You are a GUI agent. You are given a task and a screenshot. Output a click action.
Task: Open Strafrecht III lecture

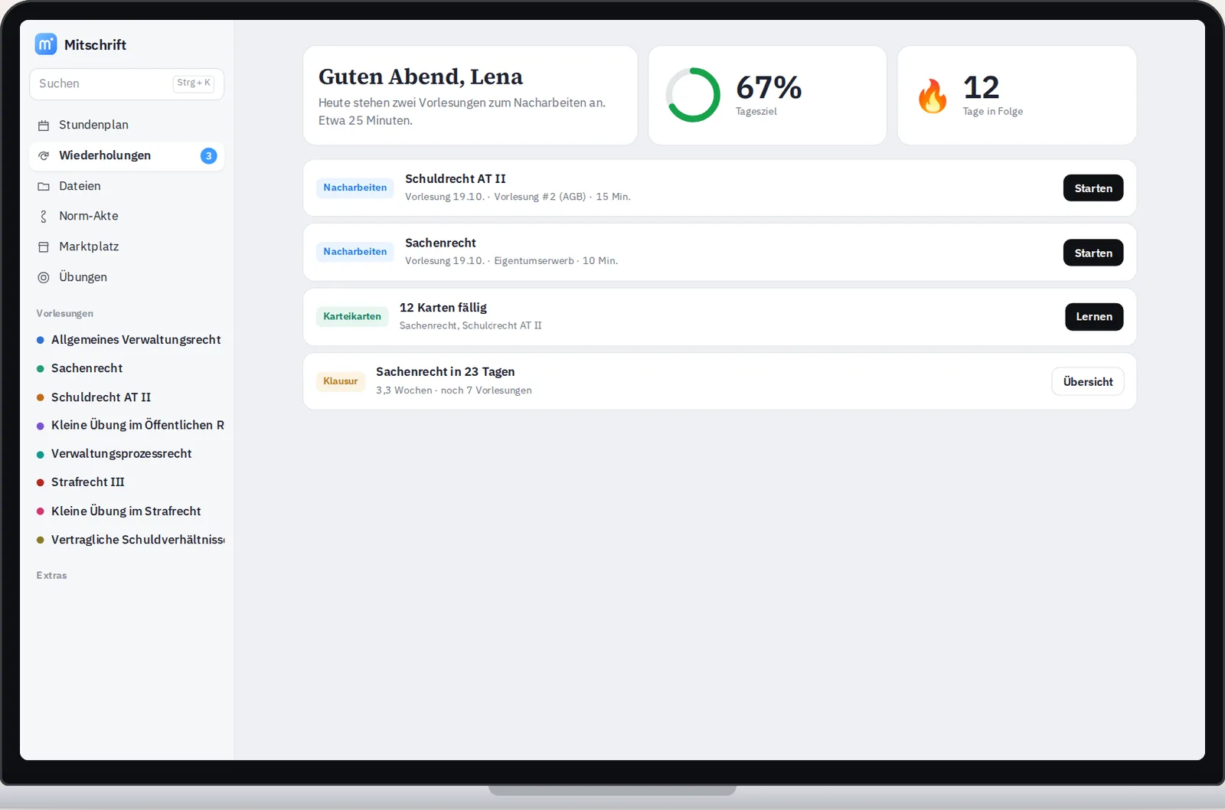[x=129, y=482]
